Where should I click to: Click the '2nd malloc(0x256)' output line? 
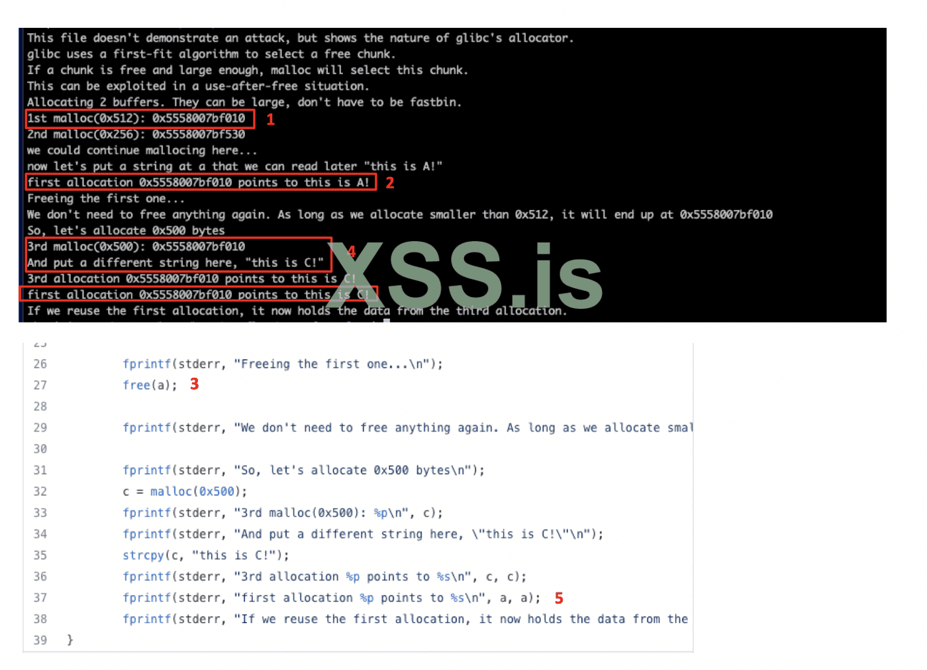point(136,135)
